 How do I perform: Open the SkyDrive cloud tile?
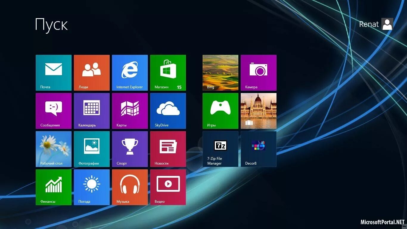click(x=168, y=111)
